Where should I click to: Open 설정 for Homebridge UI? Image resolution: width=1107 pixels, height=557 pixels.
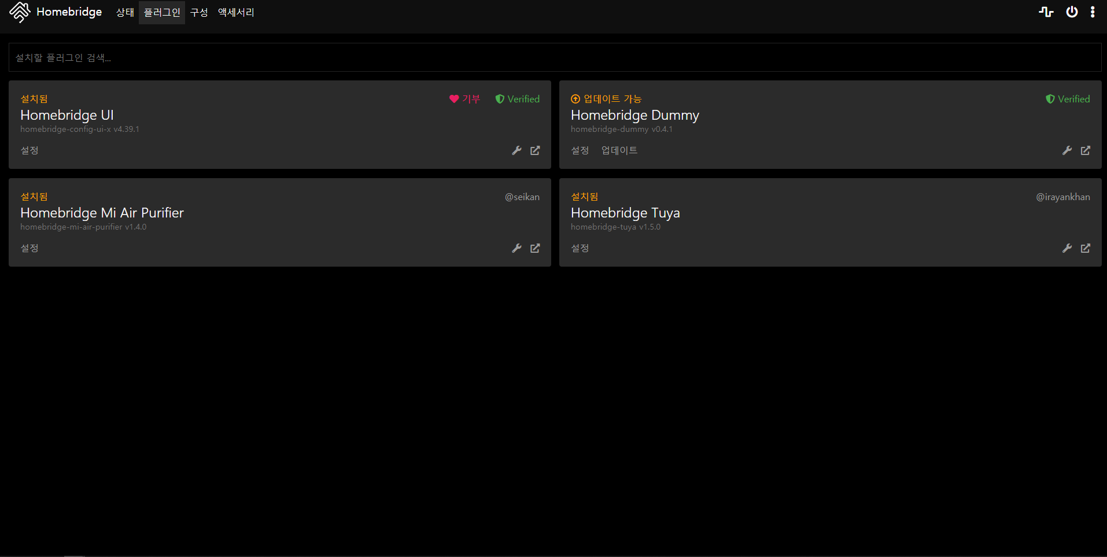click(x=29, y=150)
